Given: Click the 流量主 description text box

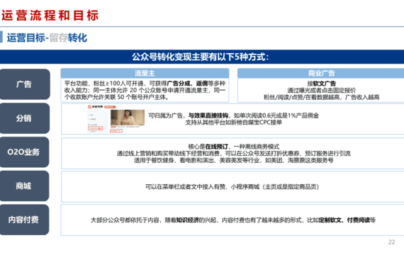Looking at the screenshot, I should pos(145,90).
